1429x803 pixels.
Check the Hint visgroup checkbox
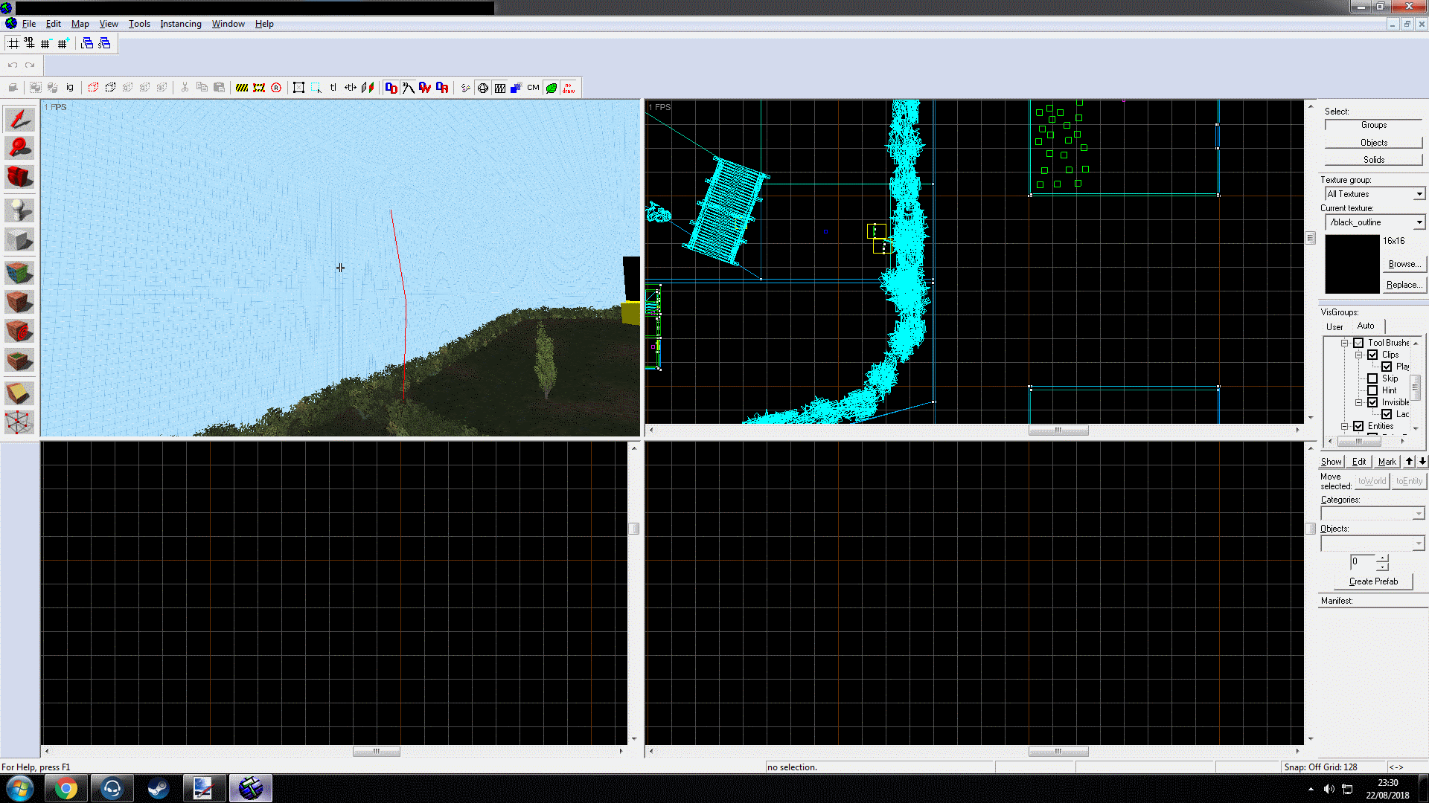[1372, 390]
